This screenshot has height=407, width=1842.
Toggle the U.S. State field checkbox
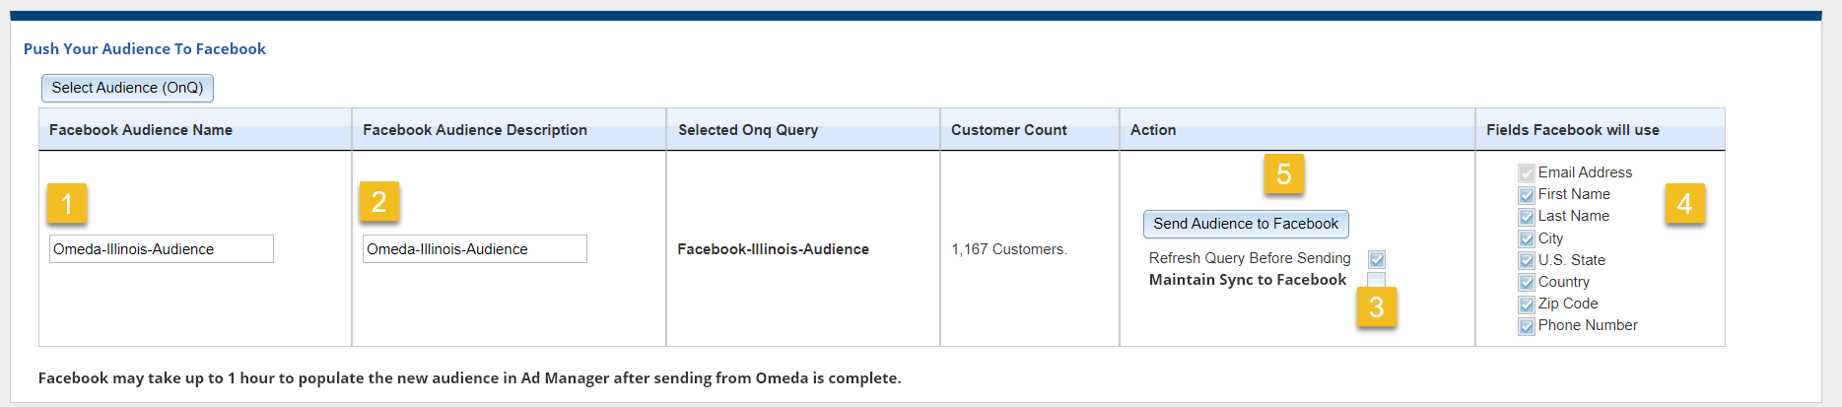tap(1527, 260)
